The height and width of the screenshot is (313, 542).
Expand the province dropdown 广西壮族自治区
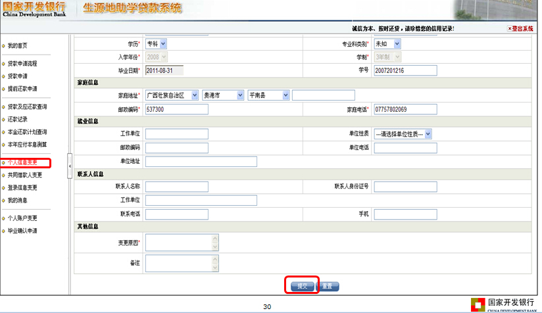pos(172,95)
